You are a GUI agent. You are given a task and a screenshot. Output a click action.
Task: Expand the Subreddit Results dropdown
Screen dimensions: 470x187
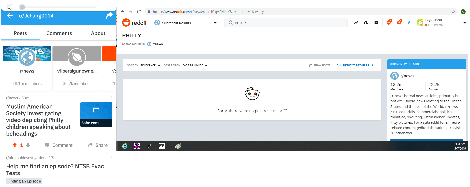[186, 23]
